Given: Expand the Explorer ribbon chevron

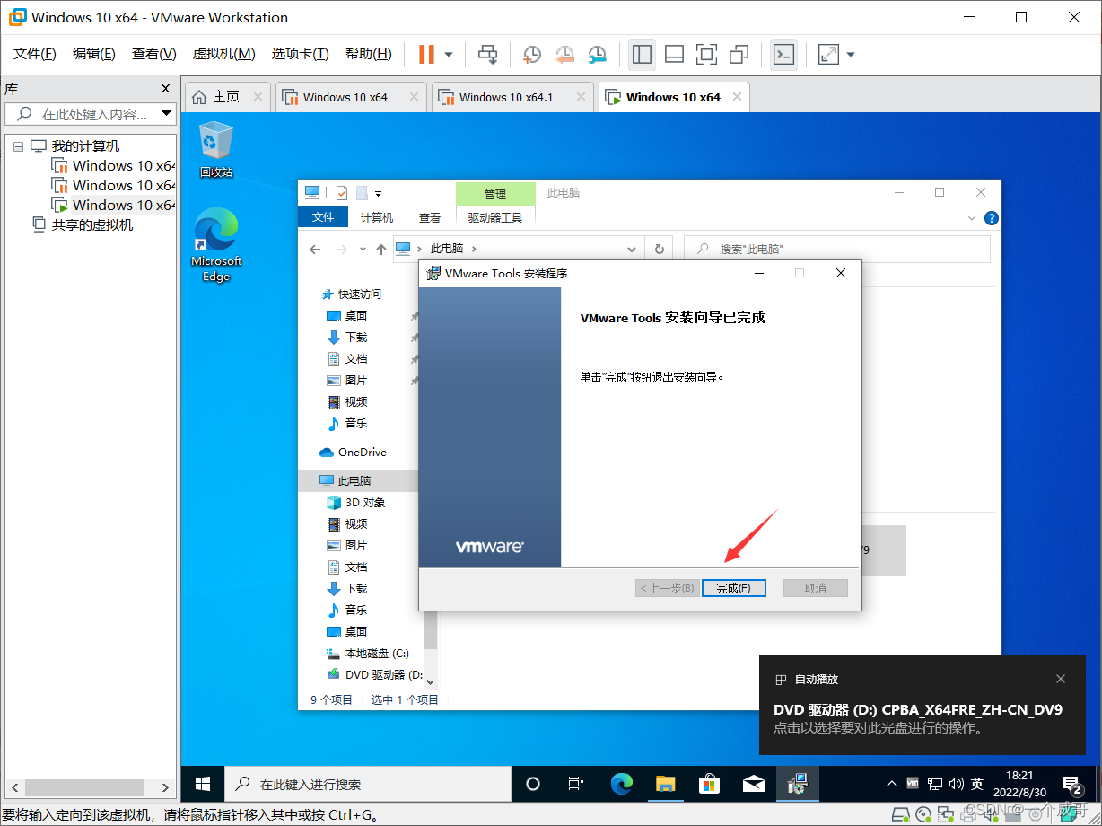Looking at the screenshot, I should point(972,218).
